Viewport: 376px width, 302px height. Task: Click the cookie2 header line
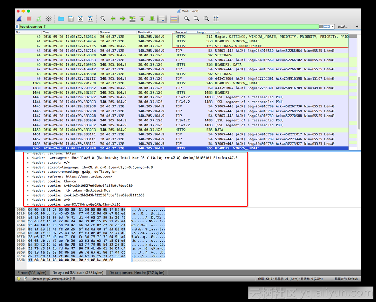point(88,195)
